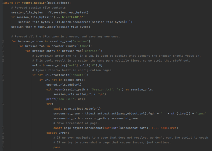Click fold end marker beside 'pass' line

point(3,147)
